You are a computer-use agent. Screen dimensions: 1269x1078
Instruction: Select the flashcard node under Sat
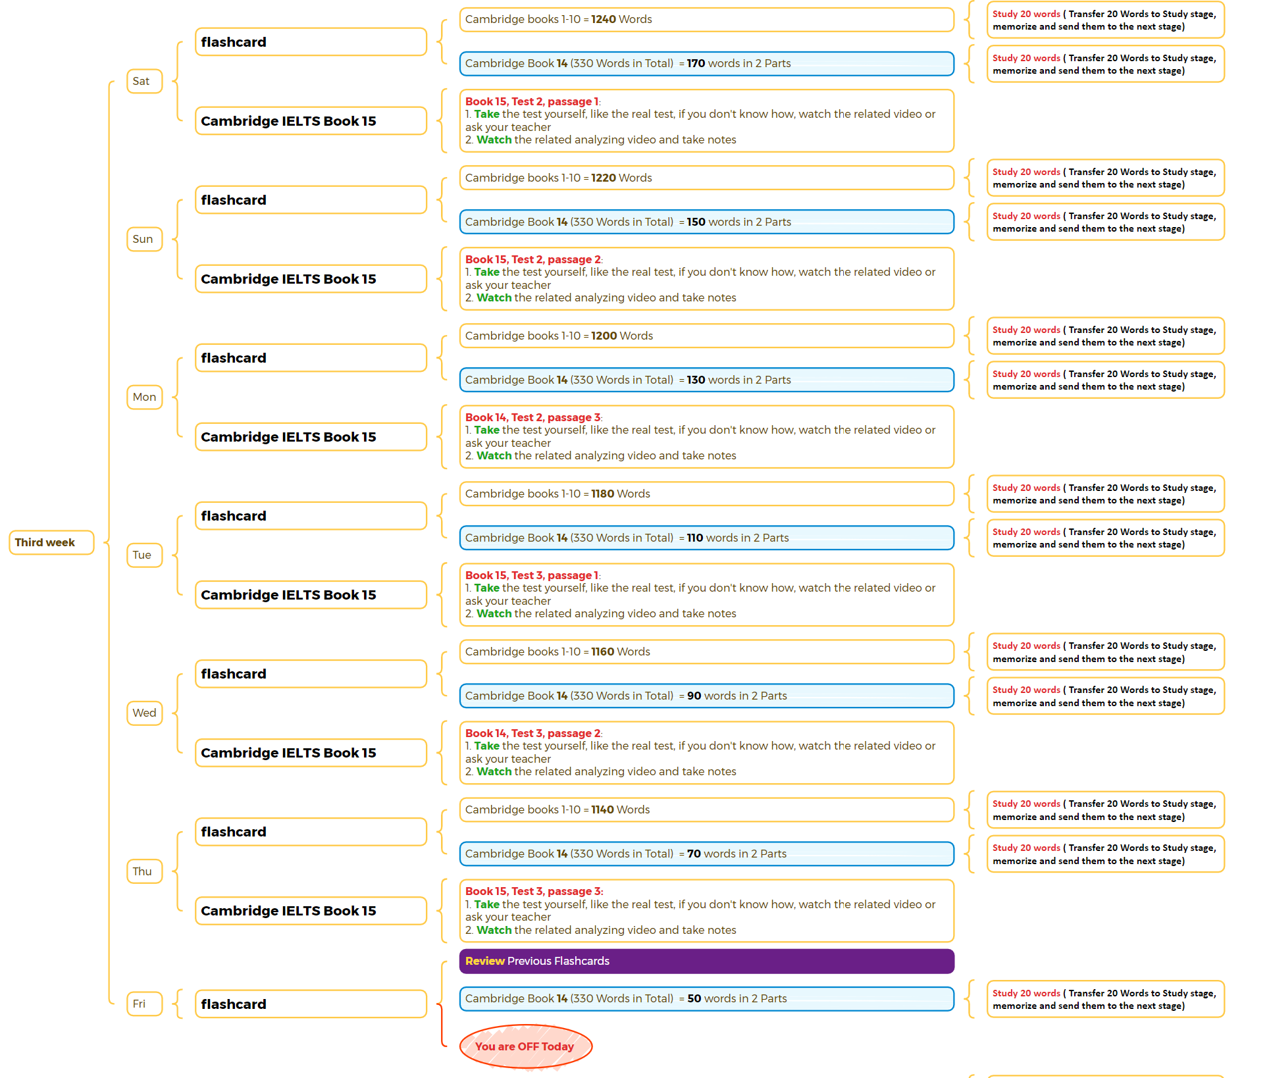pyautogui.click(x=311, y=42)
